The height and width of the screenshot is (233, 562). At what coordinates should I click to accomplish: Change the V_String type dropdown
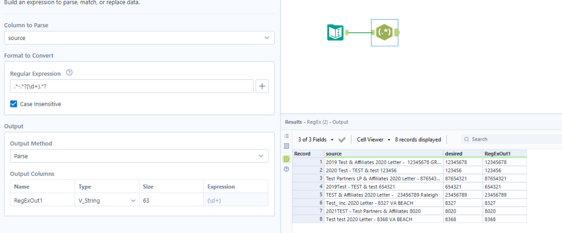tap(107, 200)
